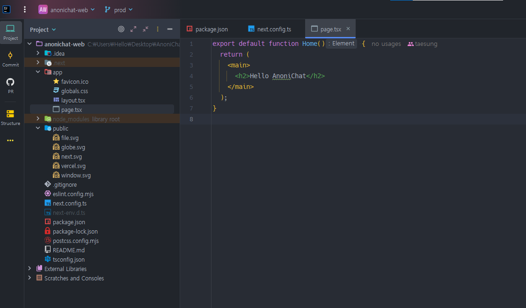Select the page.tsx editor tab
The width and height of the screenshot is (526, 308).
click(x=330, y=29)
